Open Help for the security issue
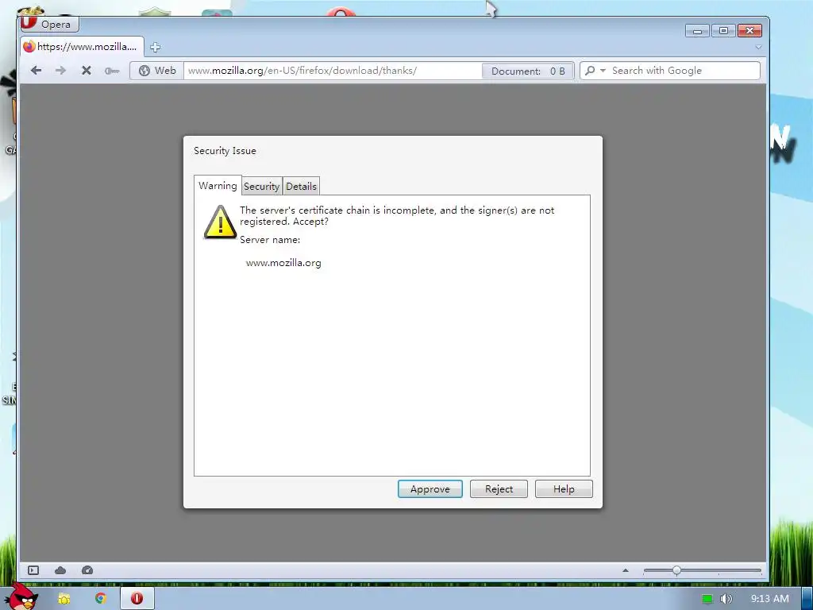The width and height of the screenshot is (813, 610). tap(564, 489)
